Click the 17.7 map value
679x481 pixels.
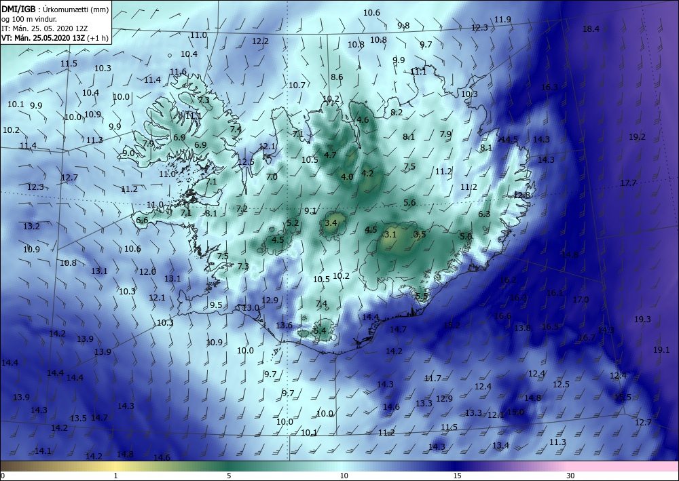(628, 183)
